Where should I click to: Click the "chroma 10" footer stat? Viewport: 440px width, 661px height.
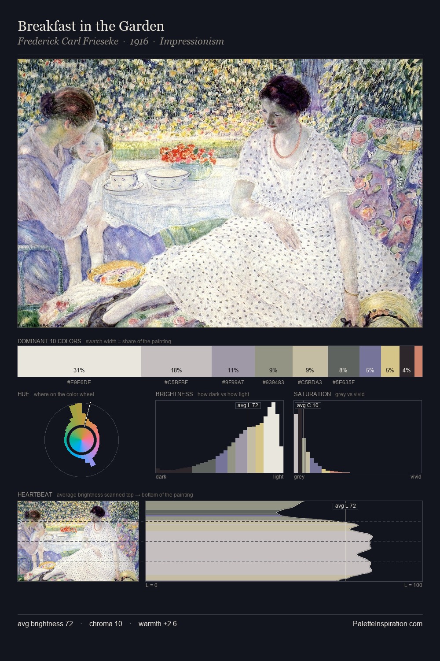(106, 624)
